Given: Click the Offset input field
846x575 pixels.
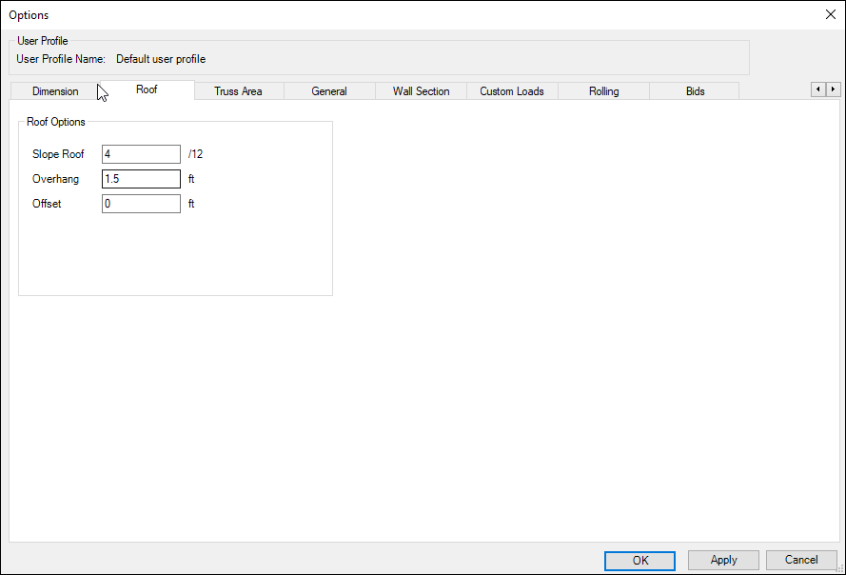Looking at the screenshot, I should coord(141,204).
